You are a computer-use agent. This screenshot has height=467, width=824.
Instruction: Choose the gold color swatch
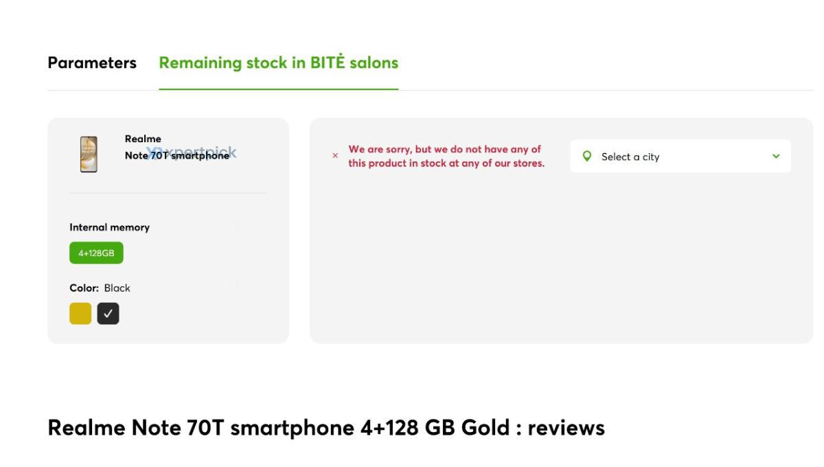[80, 313]
